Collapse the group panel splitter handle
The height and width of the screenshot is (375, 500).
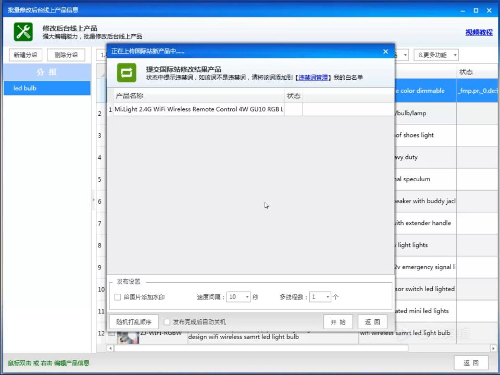point(94,200)
